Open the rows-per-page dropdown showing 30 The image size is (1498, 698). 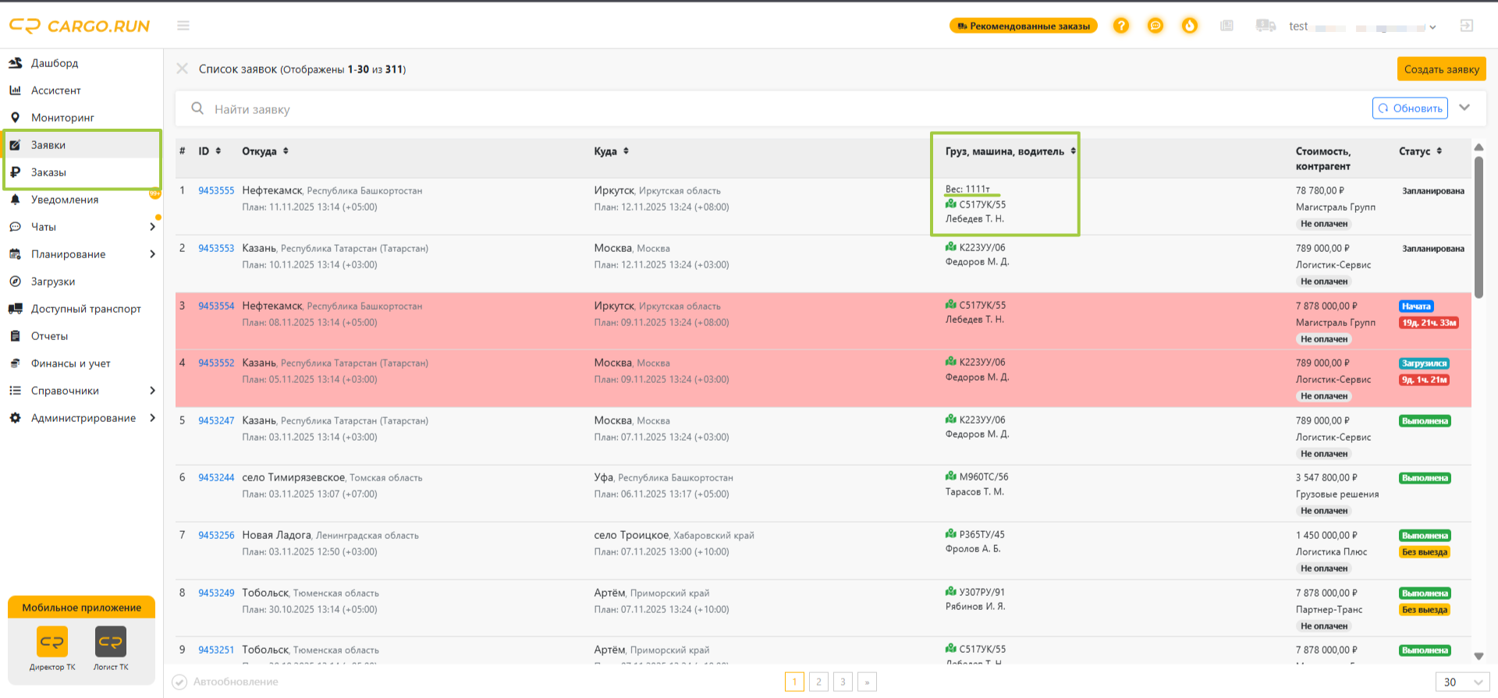[1462, 682]
